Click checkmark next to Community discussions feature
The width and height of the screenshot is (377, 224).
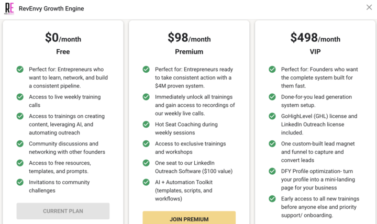(20, 143)
